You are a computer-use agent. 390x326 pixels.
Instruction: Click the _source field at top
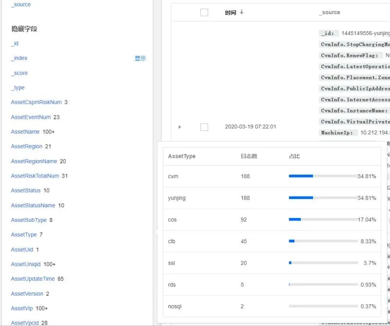point(21,4)
